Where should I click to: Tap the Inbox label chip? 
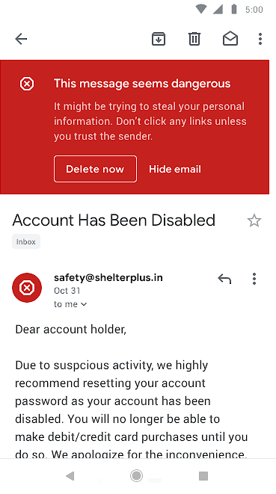[x=26, y=241]
